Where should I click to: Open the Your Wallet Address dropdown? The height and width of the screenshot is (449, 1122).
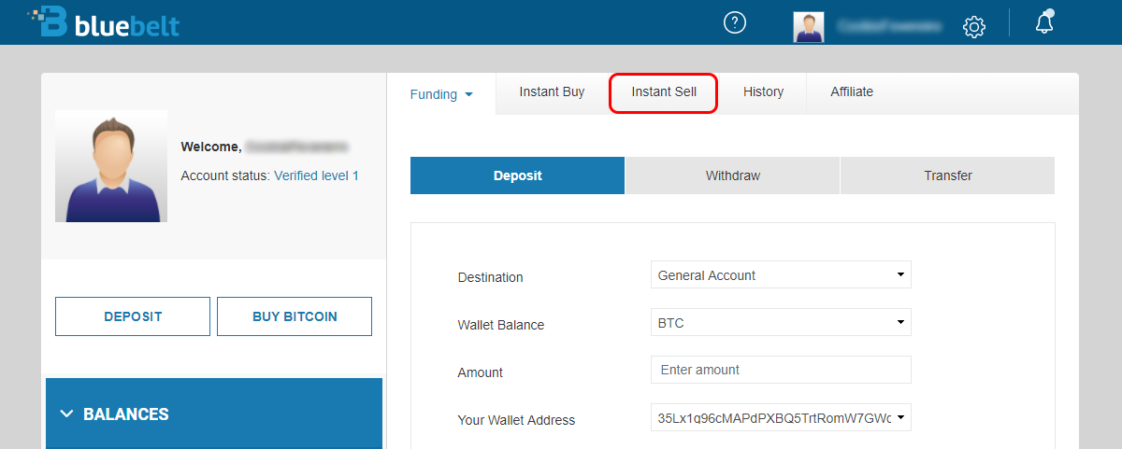(x=781, y=417)
